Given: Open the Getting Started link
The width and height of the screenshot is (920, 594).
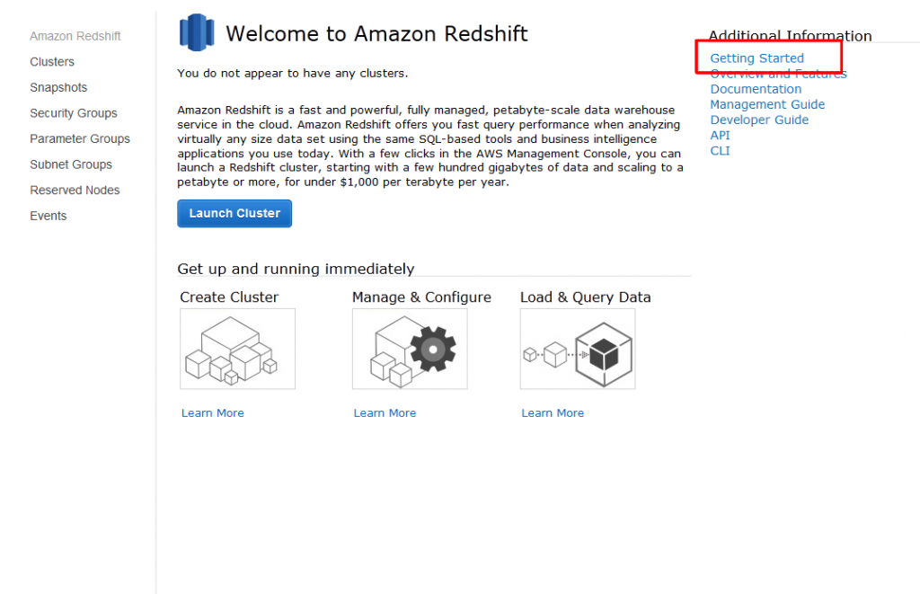Looking at the screenshot, I should 756,58.
